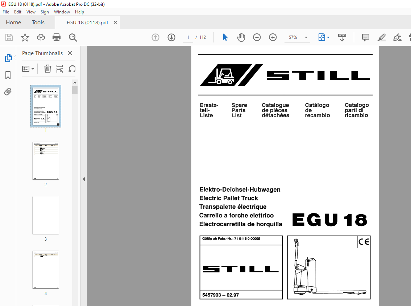The image size is (411, 306).
Task: Open the File menu
Action: [6, 12]
